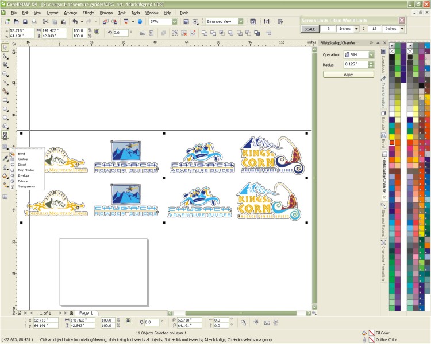Select the Freehand tool in the toolbox

click(x=5, y=83)
